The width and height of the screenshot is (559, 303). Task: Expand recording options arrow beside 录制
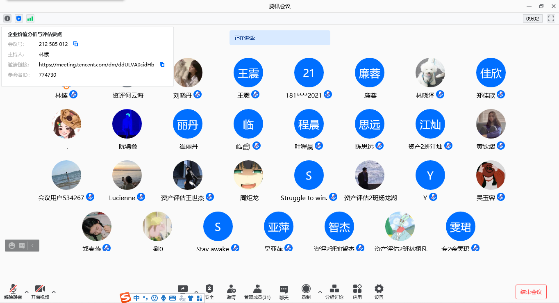pos(320,292)
